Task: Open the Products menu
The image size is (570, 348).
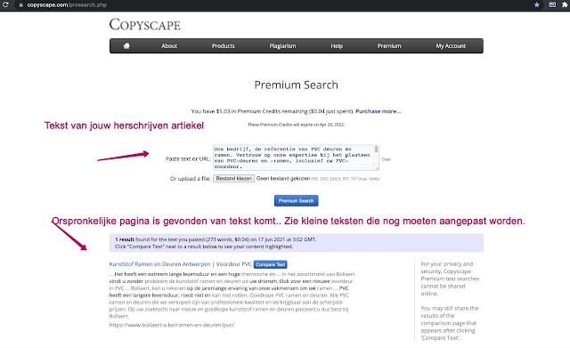Action: click(224, 45)
